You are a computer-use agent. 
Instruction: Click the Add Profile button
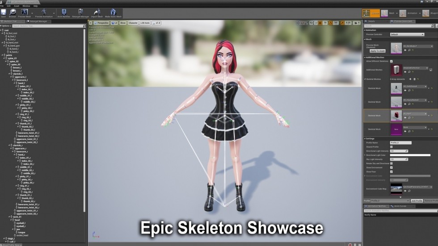click(417, 201)
